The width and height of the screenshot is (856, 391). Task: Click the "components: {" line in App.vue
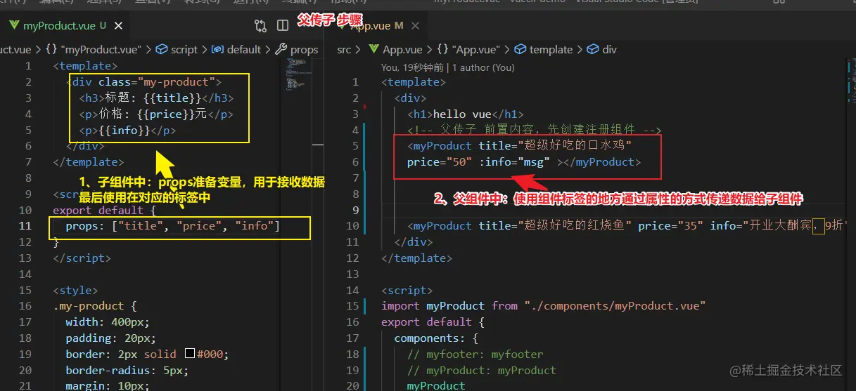pos(436,338)
